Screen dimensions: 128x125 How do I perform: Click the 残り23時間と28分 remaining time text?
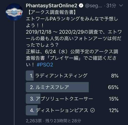coord(63,121)
